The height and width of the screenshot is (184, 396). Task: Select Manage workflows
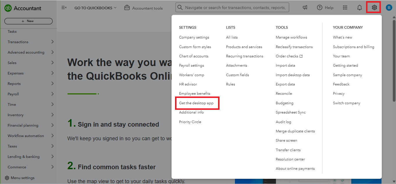point(291,37)
